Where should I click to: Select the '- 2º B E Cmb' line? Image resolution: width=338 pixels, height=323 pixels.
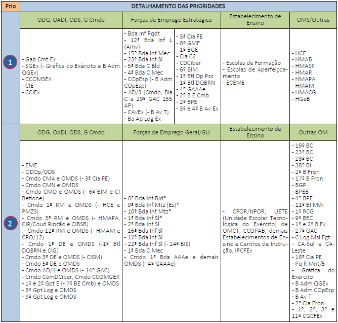pos(192,95)
